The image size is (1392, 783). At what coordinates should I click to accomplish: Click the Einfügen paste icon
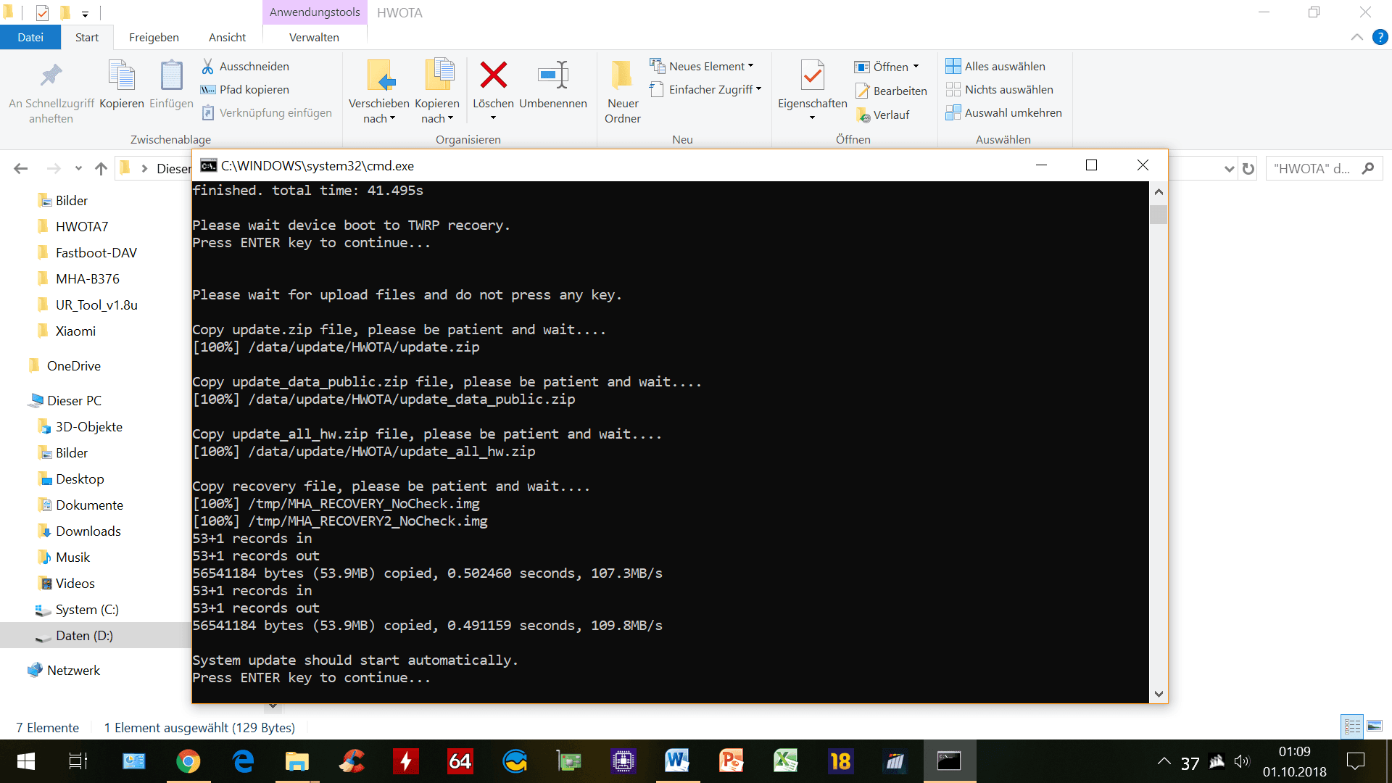[171, 85]
